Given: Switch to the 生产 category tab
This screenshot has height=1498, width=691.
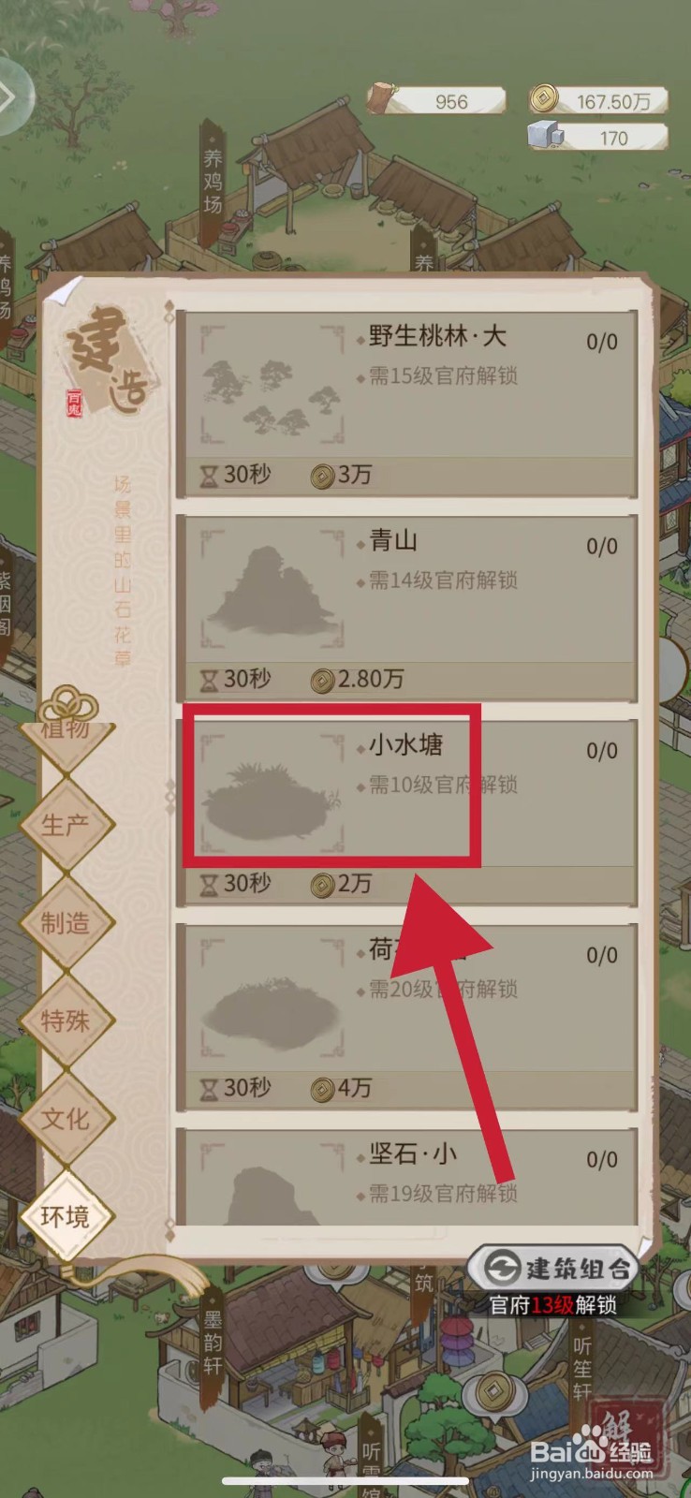Looking at the screenshot, I should click(x=65, y=826).
